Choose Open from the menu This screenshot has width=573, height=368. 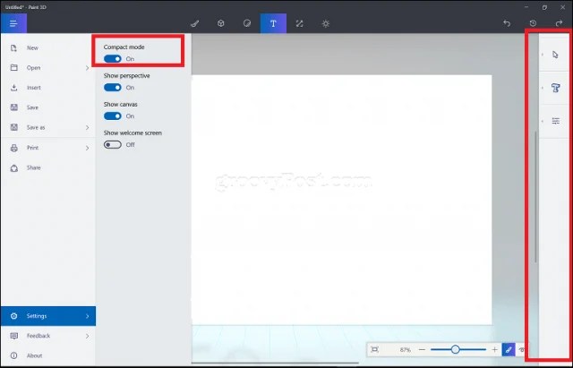coord(47,68)
